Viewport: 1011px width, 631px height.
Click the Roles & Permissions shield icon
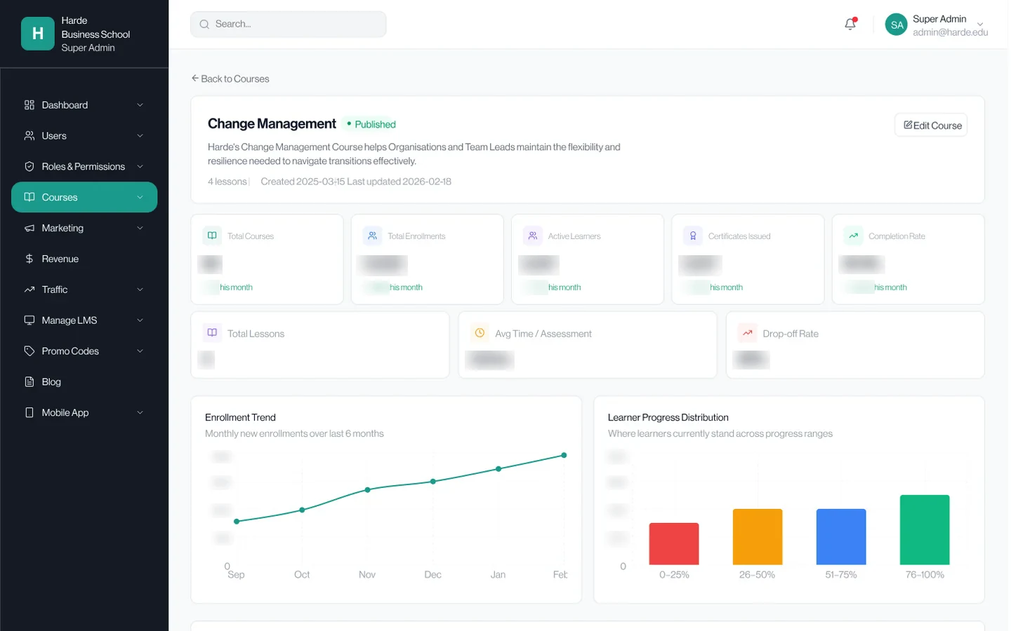pyautogui.click(x=29, y=167)
